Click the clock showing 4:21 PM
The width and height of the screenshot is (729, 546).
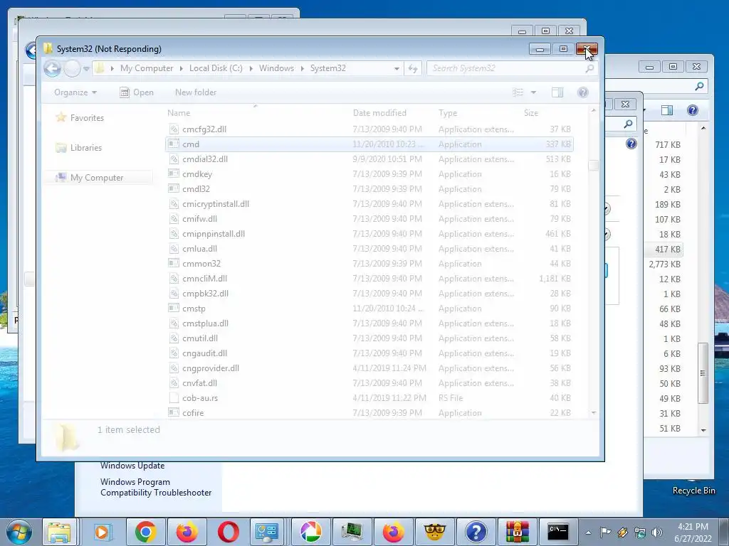(693, 527)
